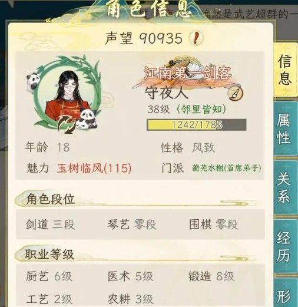
Task: Click the 1242/1785 experience progress bar
Action: (x=197, y=124)
